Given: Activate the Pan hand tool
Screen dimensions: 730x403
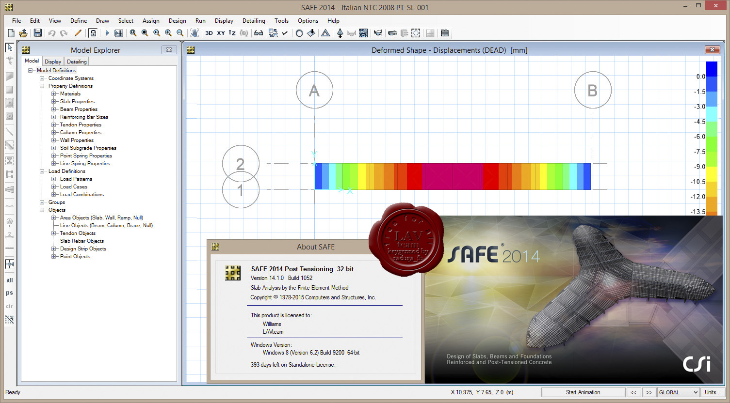Looking at the screenshot, I should tap(194, 33).
